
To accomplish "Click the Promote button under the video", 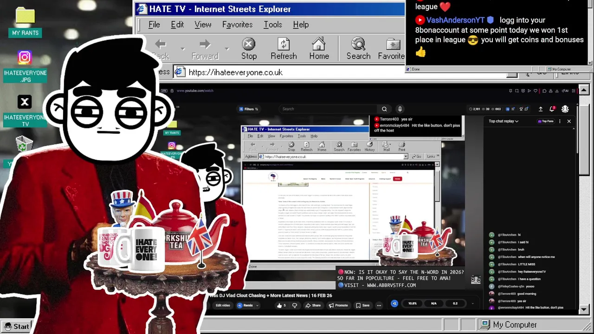I will pos(339,305).
